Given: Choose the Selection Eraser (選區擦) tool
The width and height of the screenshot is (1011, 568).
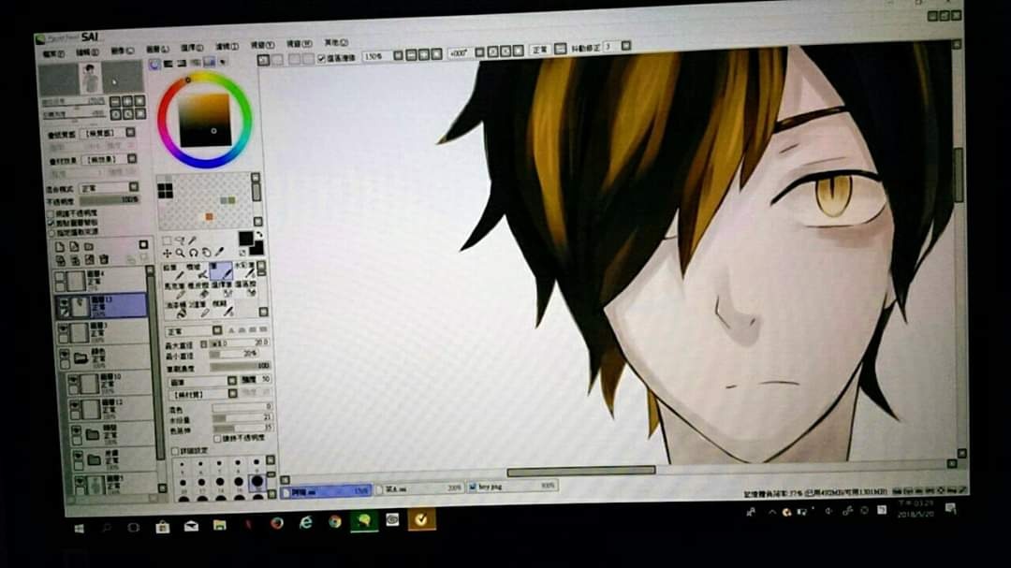Looking at the screenshot, I should point(244,289).
